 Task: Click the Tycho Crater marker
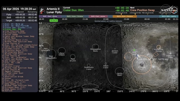tap(174, 74)
